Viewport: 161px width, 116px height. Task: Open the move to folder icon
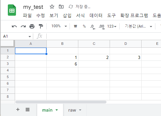pos(61,7)
